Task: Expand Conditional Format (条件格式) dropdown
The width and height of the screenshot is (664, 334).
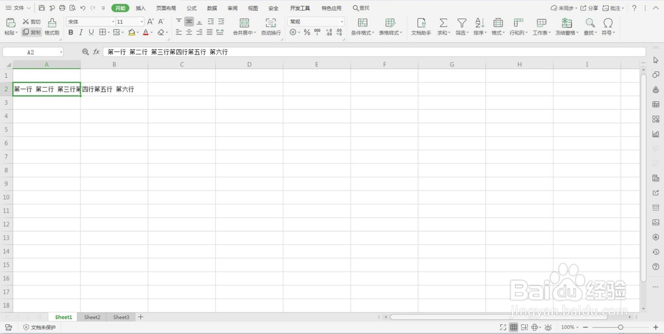Action: (x=373, y=33)
